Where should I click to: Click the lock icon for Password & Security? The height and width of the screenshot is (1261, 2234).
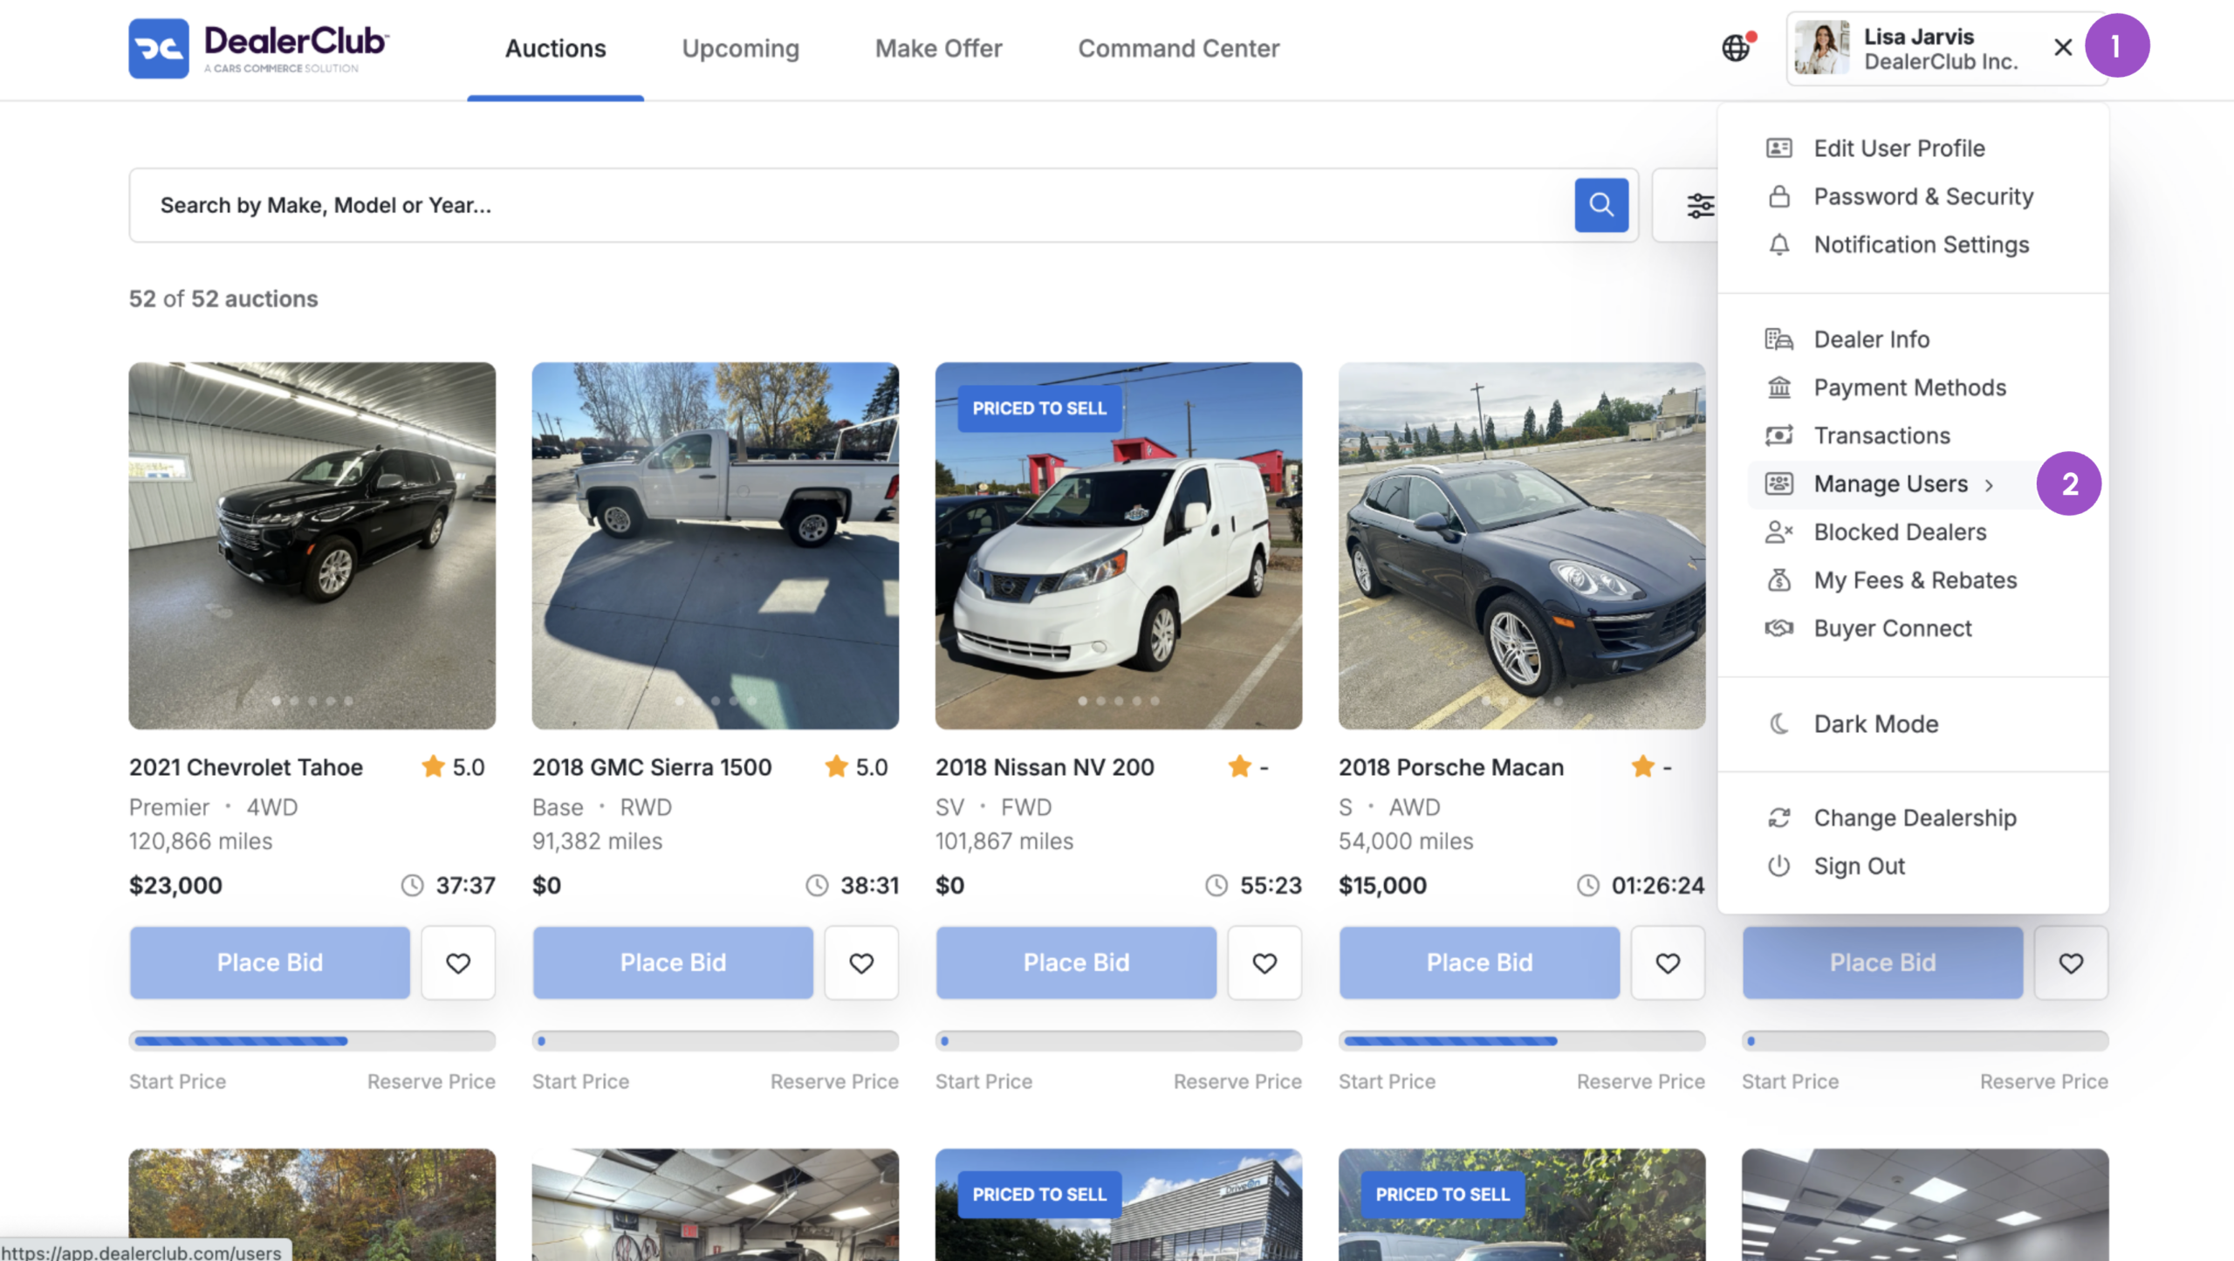[1778, 196]
